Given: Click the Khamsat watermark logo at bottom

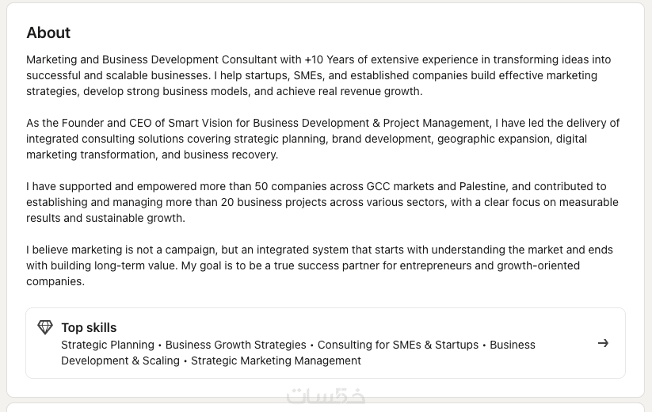Looking at the screenshot, I should (x=326, y=396).
